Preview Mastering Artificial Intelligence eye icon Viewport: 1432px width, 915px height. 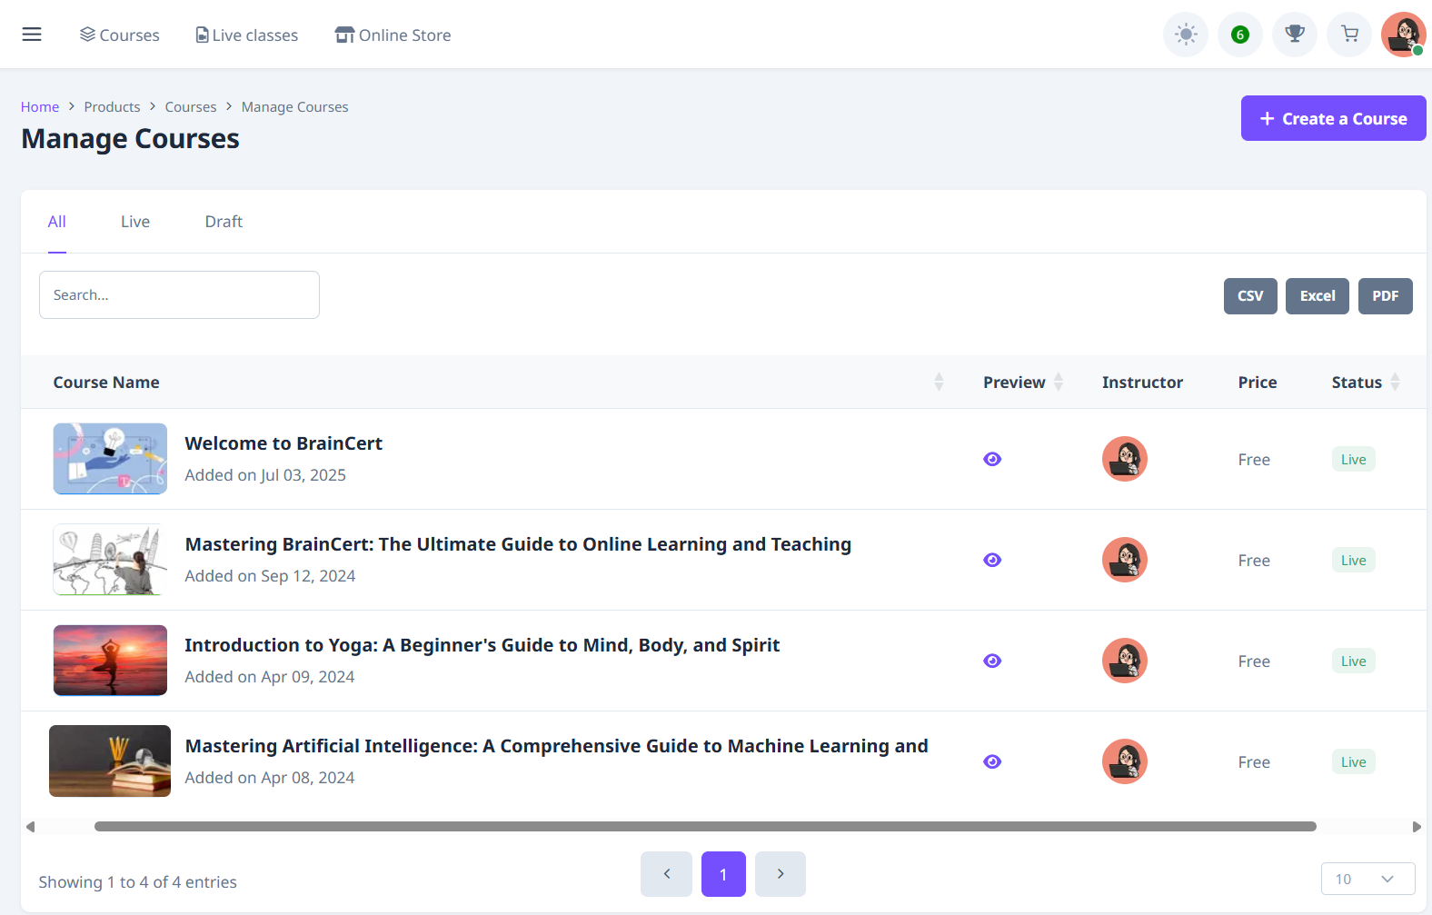coord(992,761)
